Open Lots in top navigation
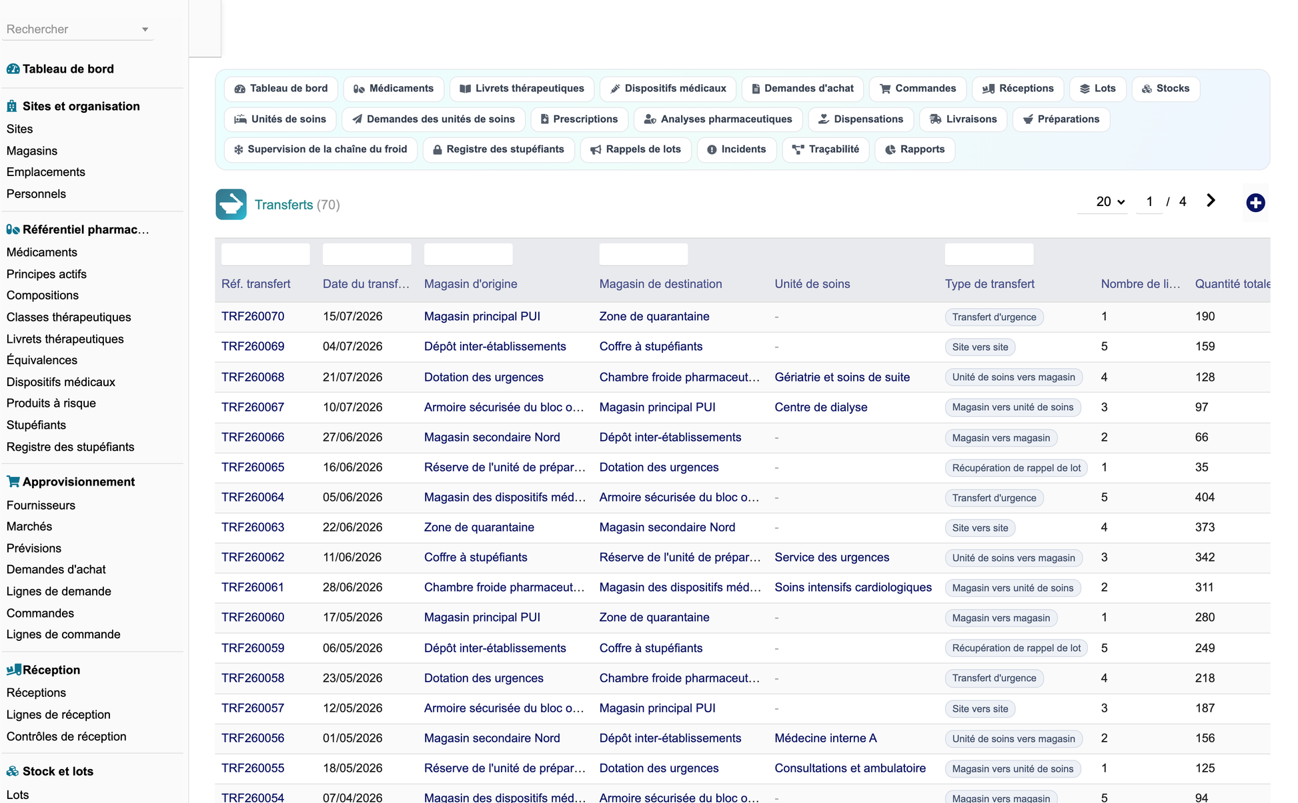Viewport: 1298px width, 803px height. coord(1098,89)
